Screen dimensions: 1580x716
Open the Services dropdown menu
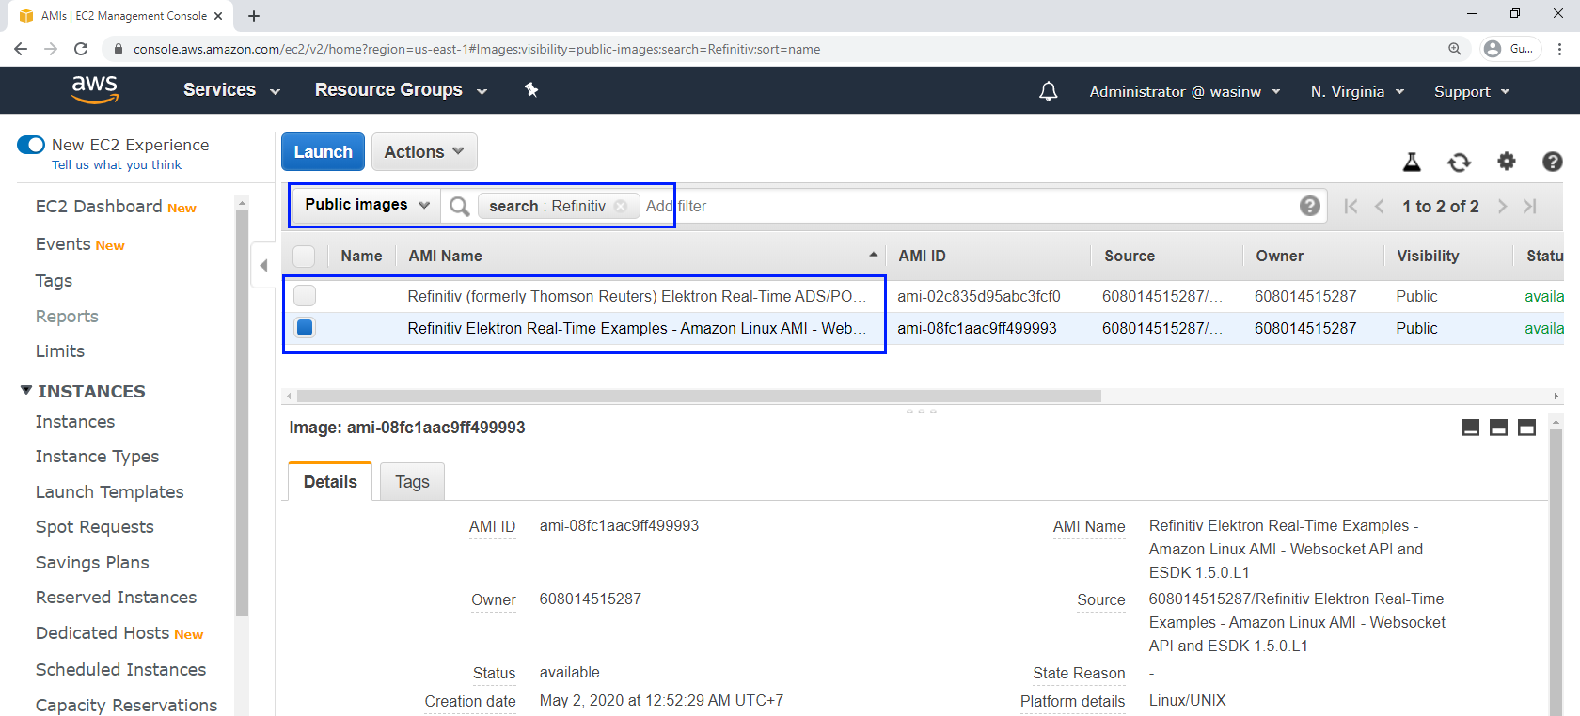point(231,90)
